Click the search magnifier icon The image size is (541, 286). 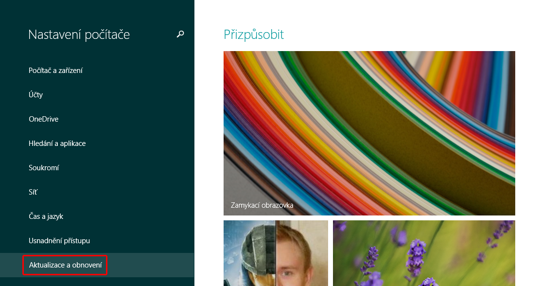180,34
